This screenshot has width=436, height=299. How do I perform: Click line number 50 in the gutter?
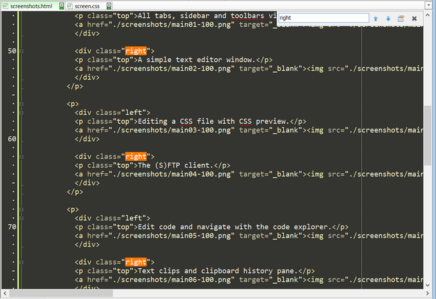12,51
